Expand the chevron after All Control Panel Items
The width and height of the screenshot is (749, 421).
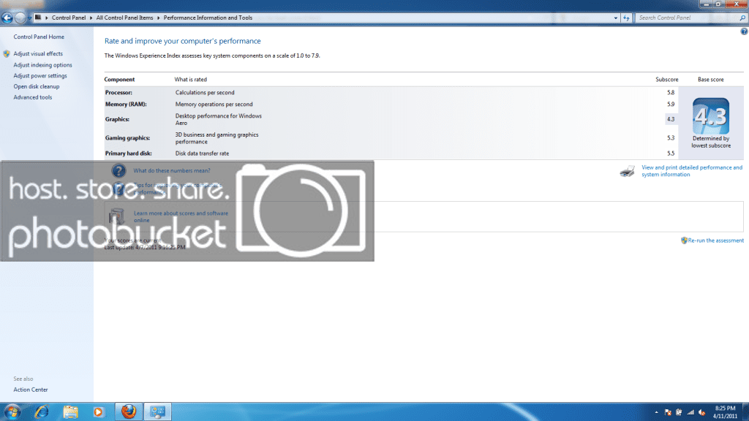(x=158, y=18)
